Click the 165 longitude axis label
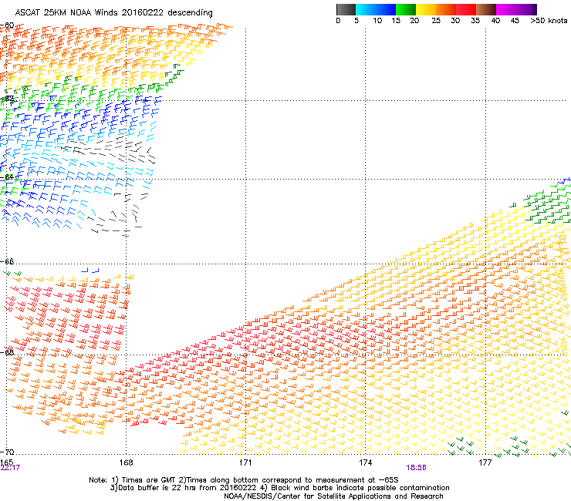Image resolution: width=571 pixels, height=501 pixels. (x=6, y=462)
